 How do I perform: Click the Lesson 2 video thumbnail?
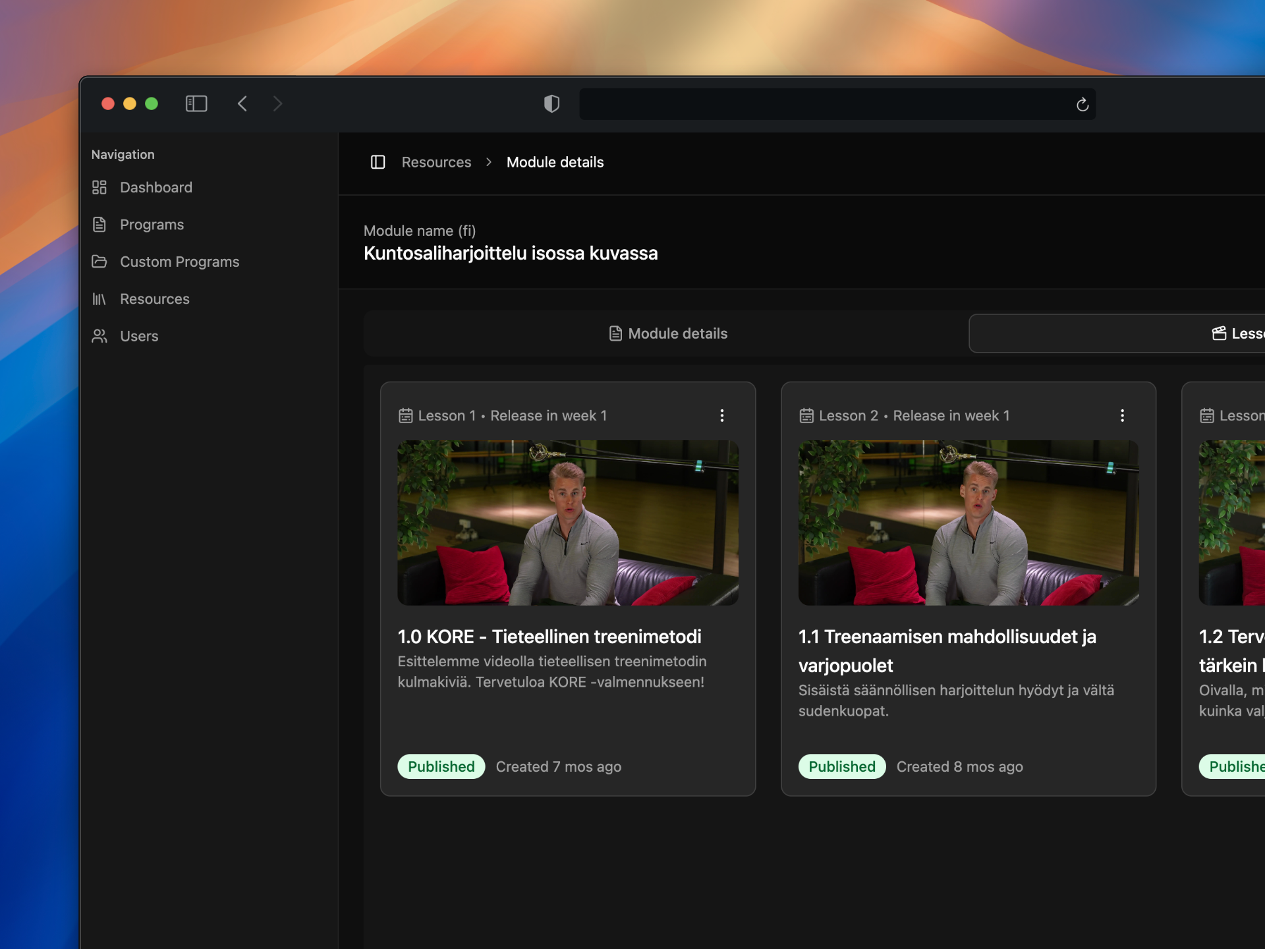(968, 523)
